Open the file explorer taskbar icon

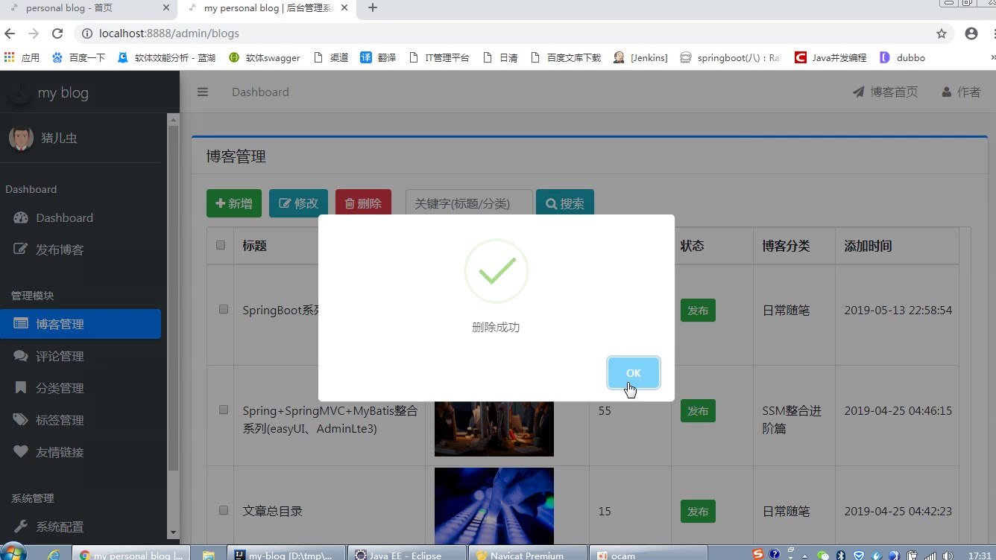(209, 555)
